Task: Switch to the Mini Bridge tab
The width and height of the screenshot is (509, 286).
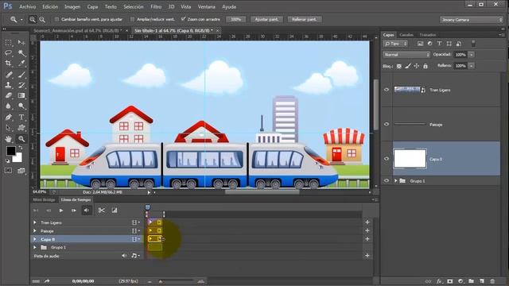Action: [45, 199]
